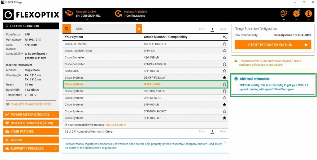Image resolution: width=317 pixels, height=160 pixels.
Task: Click the search magnifier icon
Action: pos(67,29)
